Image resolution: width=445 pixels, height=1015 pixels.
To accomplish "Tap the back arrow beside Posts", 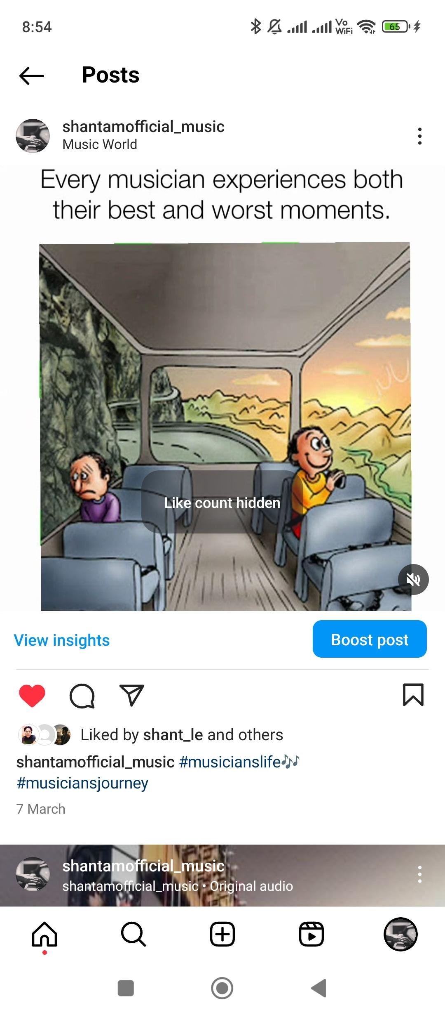I will coord(32,76).
